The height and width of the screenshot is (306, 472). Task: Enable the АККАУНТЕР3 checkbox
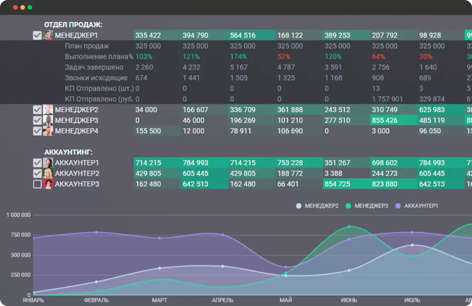pyautogui.click(x=37, y=184)
